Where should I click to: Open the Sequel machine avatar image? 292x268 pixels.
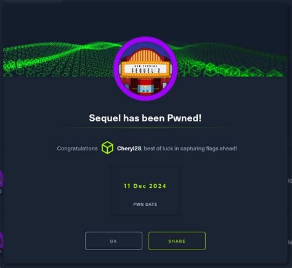tap(145, 68)
